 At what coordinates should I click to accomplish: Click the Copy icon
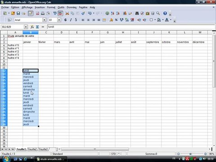coord(72,13)
